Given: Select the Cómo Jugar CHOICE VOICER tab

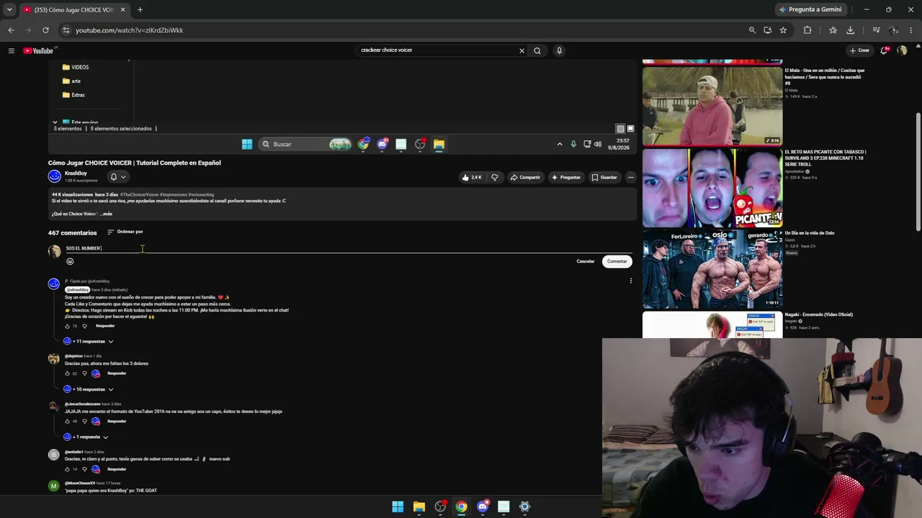Looking at the screenshot, I should pos(73,10).
